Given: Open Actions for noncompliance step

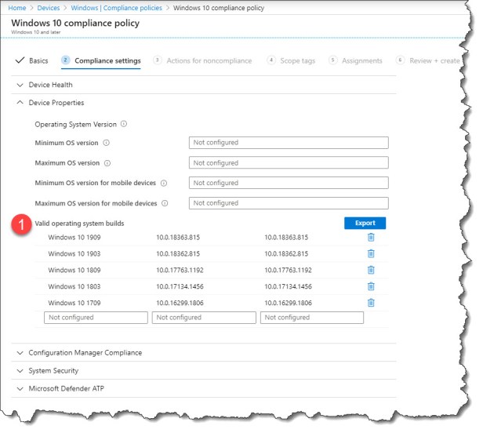Looking at the screenshot, I should point(202,60).
